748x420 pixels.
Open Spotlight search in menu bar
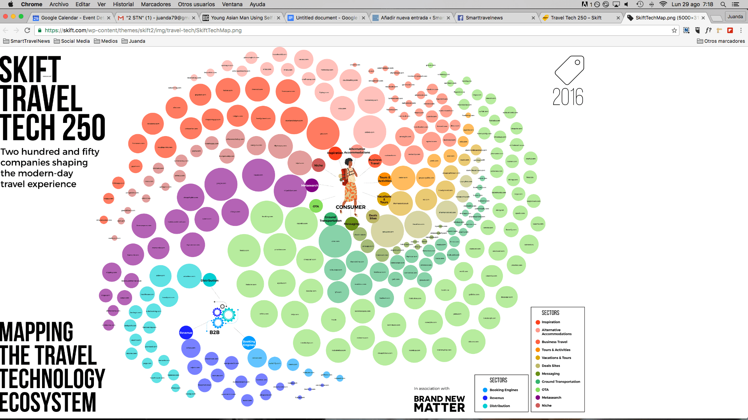[x=723, y=4]
